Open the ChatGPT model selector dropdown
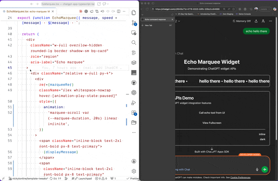Screen dimensions: 278x181 click(x=178, y=21)
